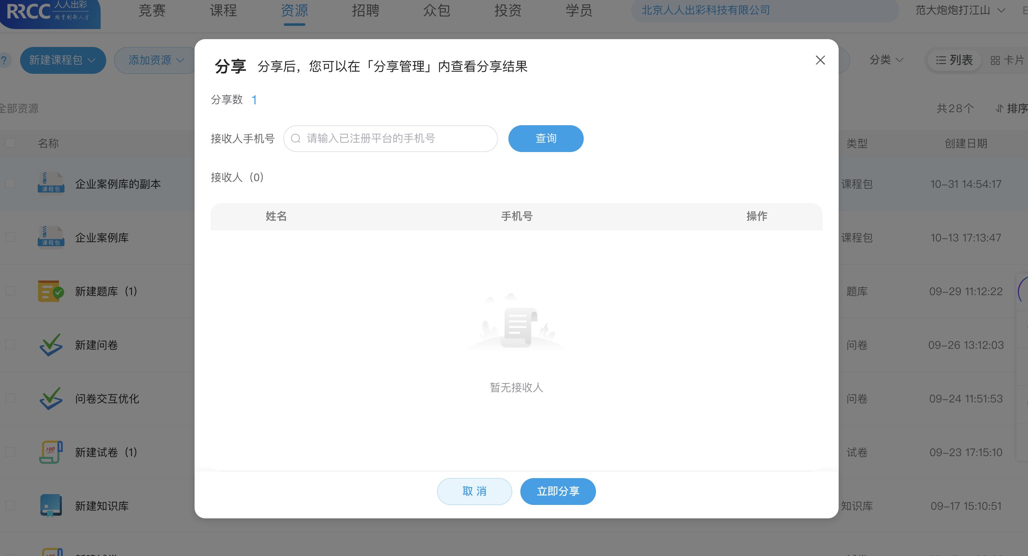Click the 立即分享 share button
The height and width of the screenshot is (556, 1028).
coord(558,492)
